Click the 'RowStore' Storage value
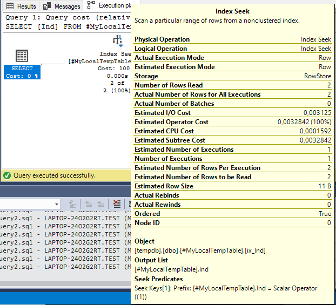The image size is (336, 305). [318, 76]
